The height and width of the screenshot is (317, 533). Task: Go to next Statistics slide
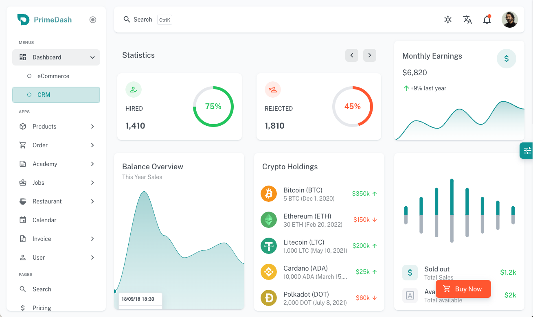[x=369, y=55]
